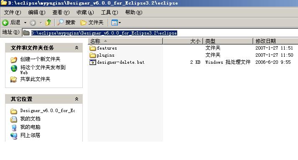Screen dimensions: 298x160
Task: Go to 我的电脑 link
Action: tap(30, 127)
